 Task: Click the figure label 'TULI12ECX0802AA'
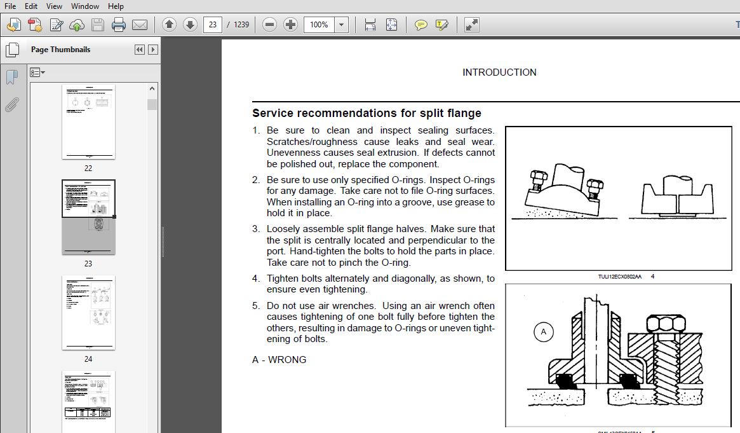click(x=620, y=277)
